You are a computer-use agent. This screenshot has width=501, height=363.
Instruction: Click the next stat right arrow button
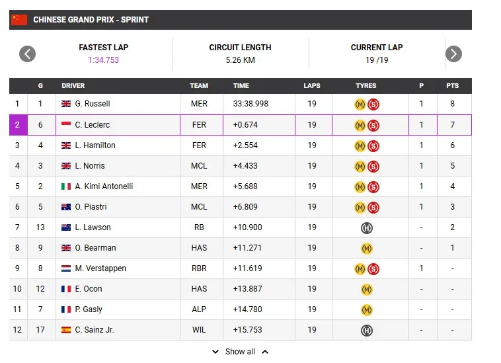pyautogui.click(x=453, y=54)
